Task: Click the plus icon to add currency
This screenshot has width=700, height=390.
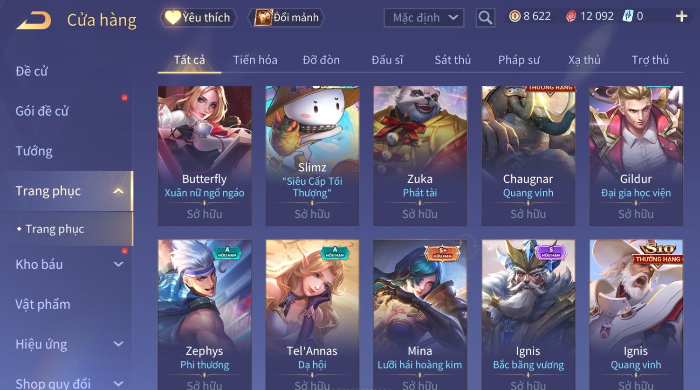Action: point(681,16)
